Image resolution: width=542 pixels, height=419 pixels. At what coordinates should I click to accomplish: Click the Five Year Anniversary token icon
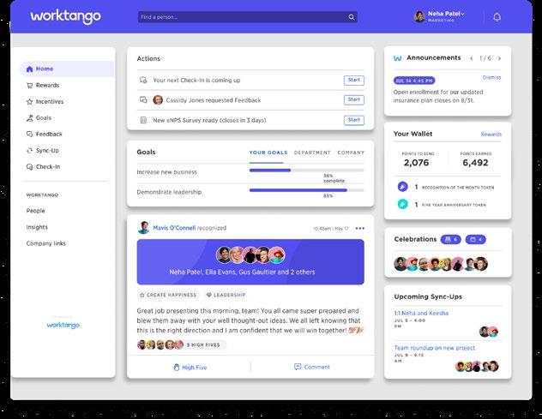402,204
